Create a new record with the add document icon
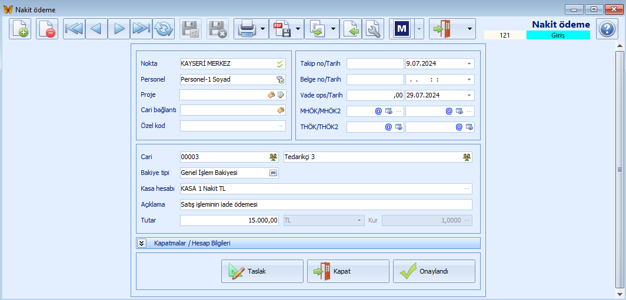Screen dimensions: 626x300 [20, 29]
